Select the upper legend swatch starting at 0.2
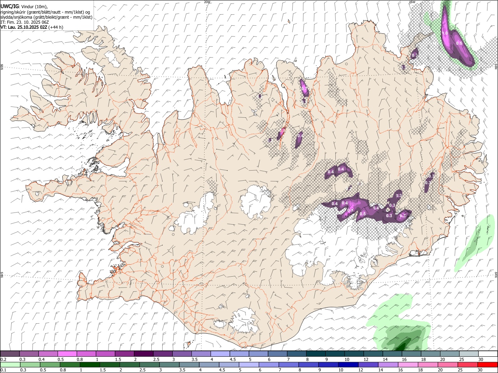 (10, 354)
